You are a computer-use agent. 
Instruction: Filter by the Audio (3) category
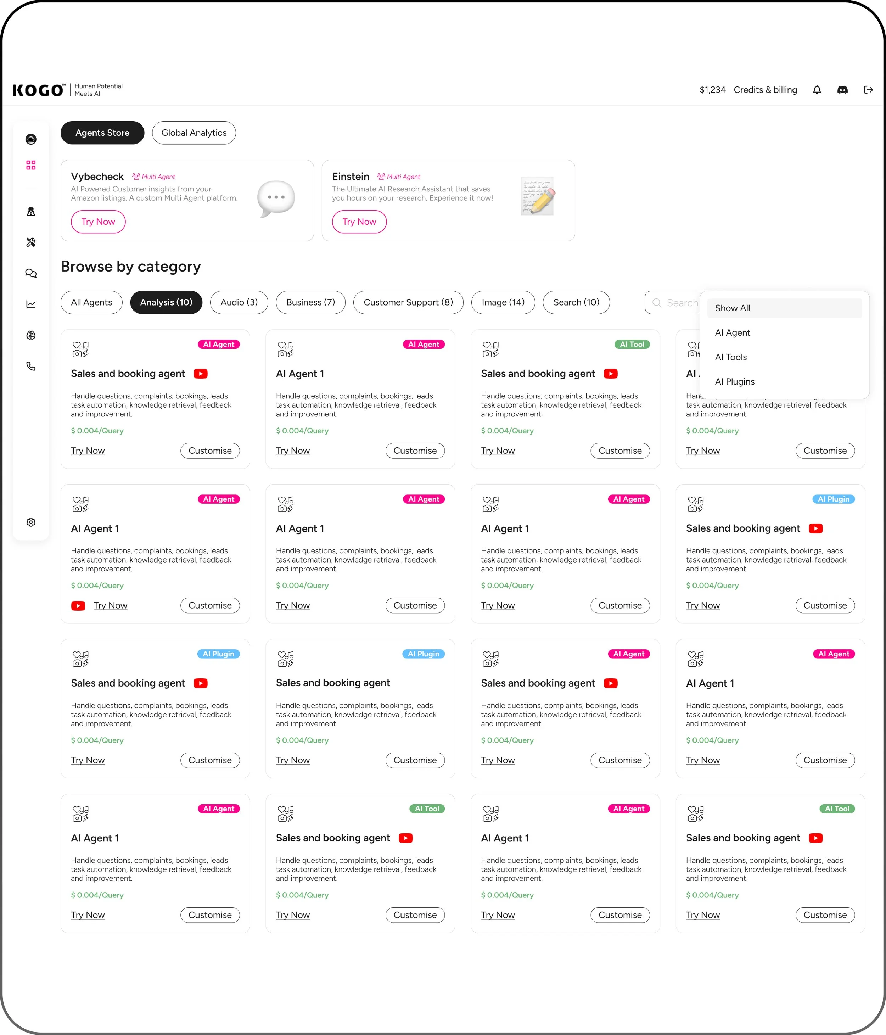coord(239,302)
